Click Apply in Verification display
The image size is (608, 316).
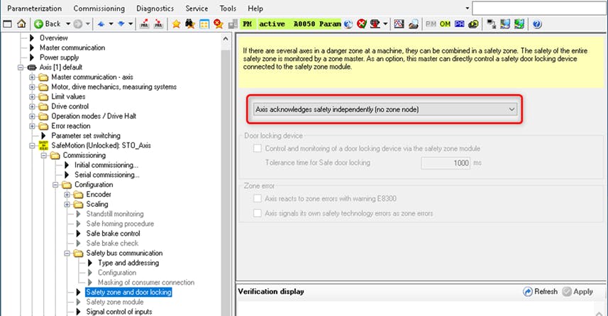(x=577, y=292)
